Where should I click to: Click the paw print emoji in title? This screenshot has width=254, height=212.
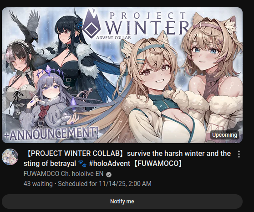coord(82,164)
